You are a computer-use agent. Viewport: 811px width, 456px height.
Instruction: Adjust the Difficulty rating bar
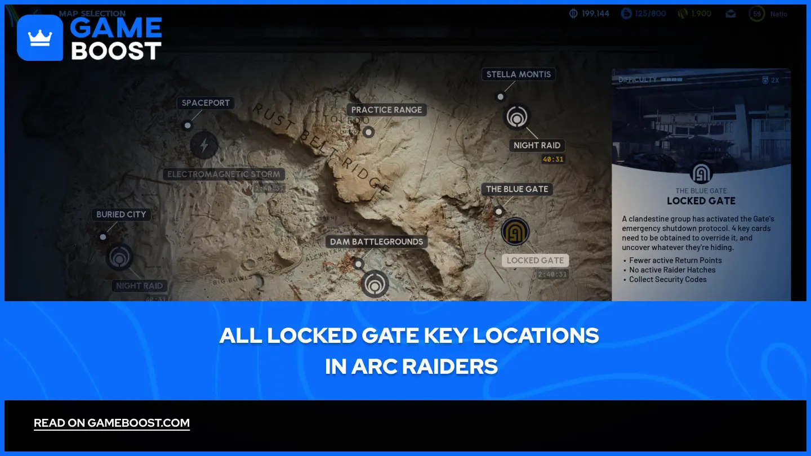click(x=670, y=81)
